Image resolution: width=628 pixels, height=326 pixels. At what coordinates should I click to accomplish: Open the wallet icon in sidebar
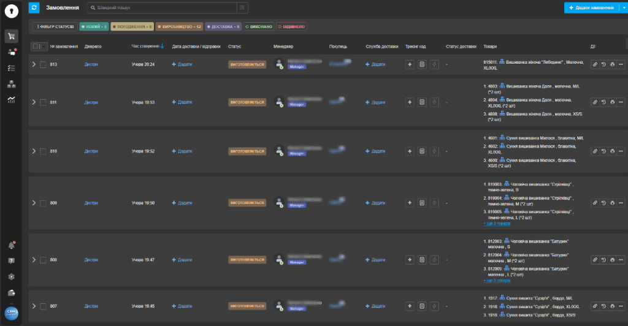point(11,292)
